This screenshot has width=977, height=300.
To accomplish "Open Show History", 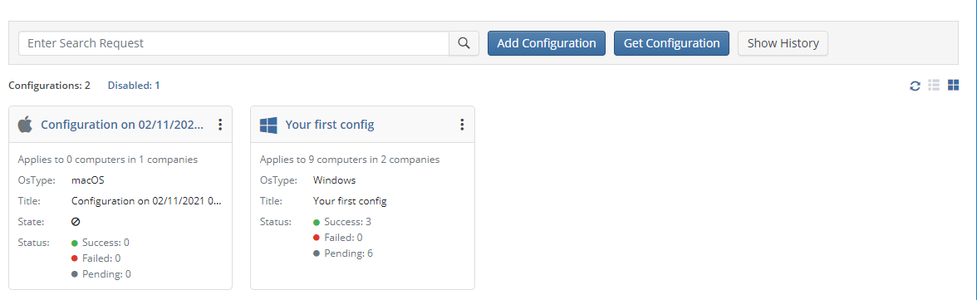I will (x=783, y=43).
